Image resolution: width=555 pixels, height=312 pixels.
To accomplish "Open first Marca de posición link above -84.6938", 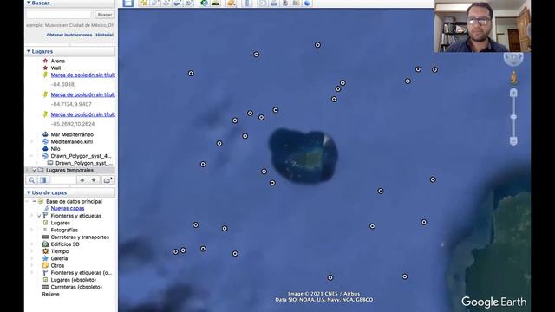I will (x=83, y=75).
